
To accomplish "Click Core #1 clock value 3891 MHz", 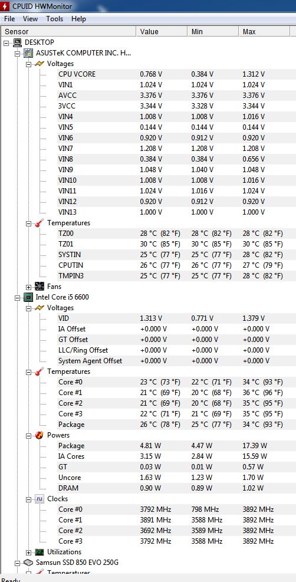I will pos(156,520).
